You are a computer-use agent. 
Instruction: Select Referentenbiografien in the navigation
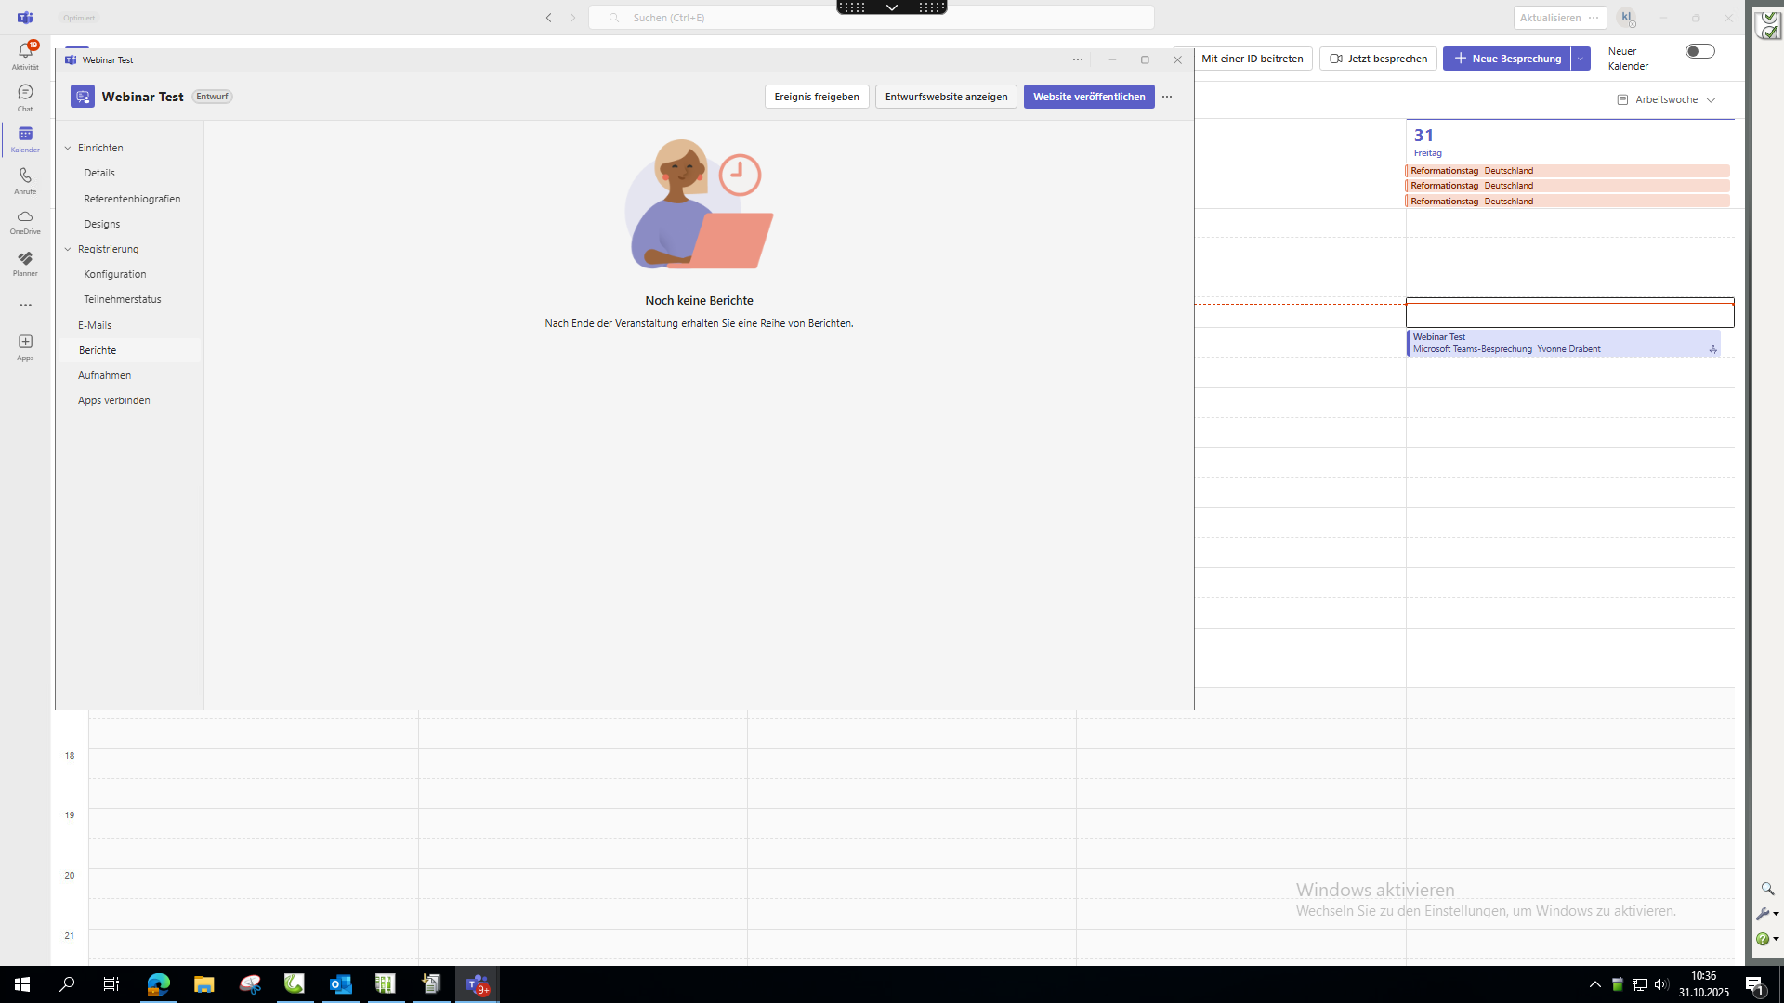point(132,199)
